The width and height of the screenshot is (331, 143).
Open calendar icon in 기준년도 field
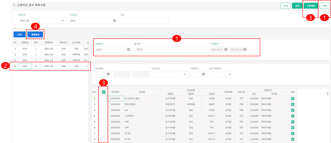[x=114, y=21]
